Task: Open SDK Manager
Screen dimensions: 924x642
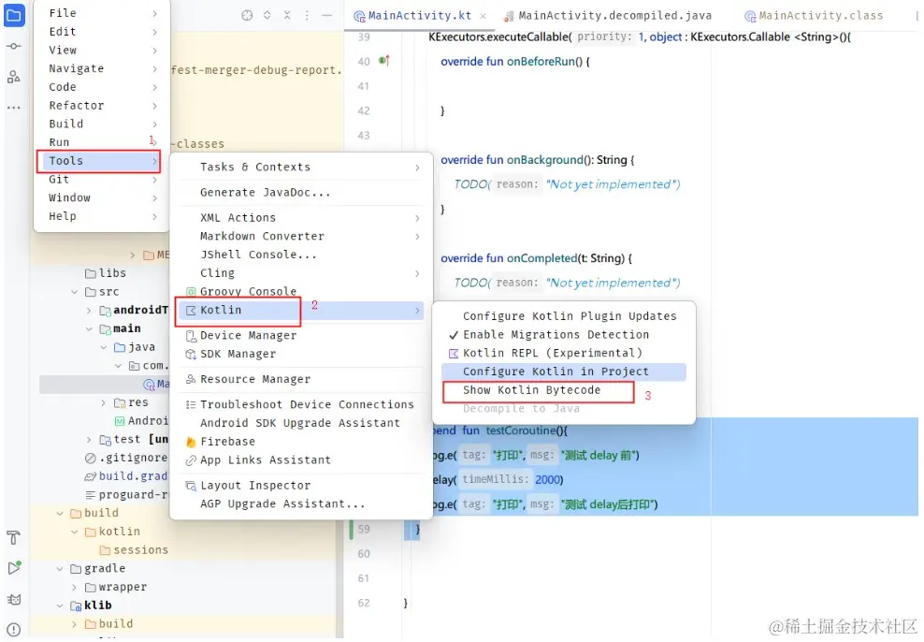Action: [301, 355]
